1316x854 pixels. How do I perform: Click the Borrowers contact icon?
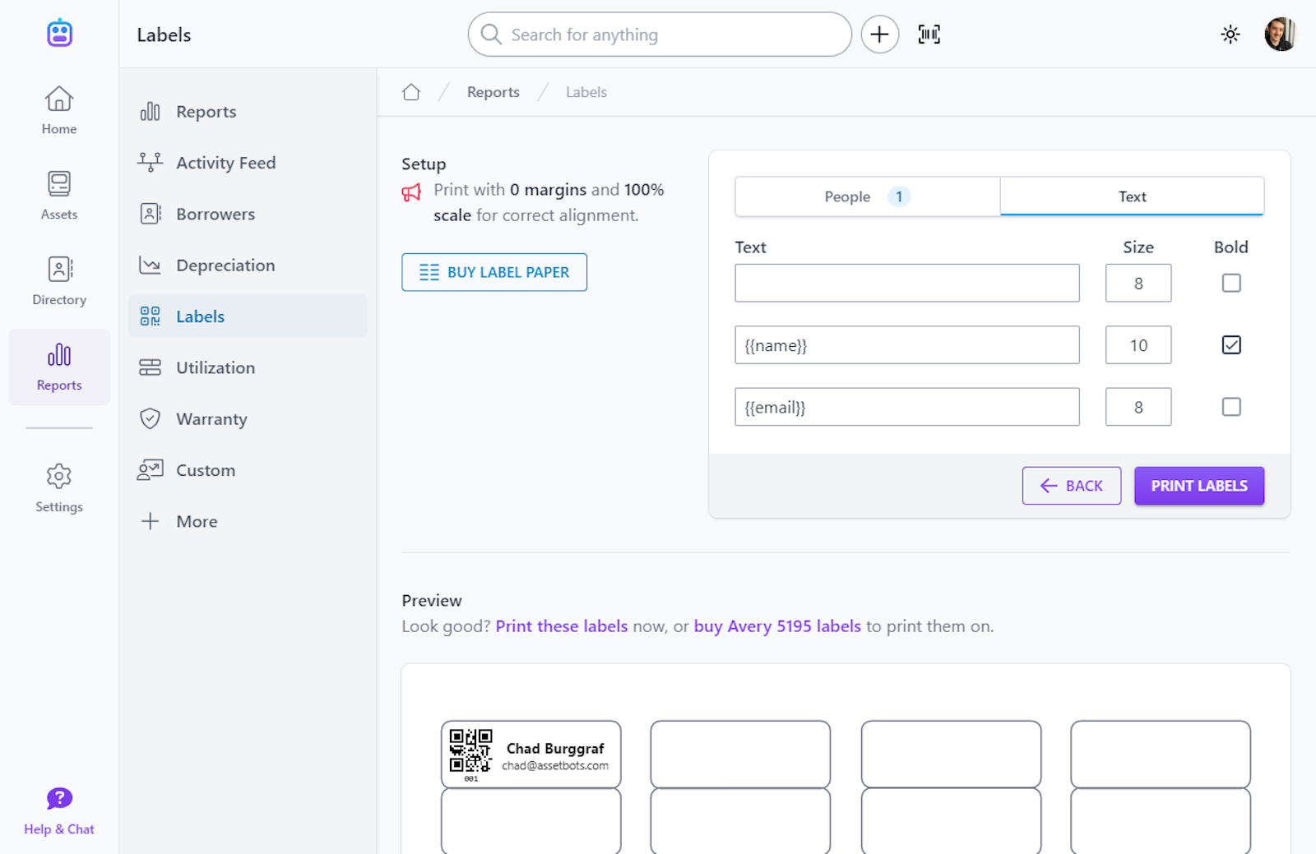coord(150,214)
